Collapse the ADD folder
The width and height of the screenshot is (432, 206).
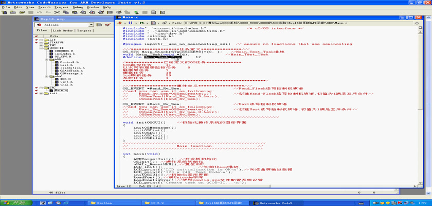pos(46,59)
